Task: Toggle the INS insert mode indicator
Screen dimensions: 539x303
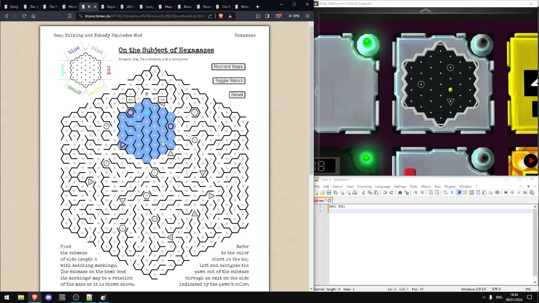Action: [528, 289]
